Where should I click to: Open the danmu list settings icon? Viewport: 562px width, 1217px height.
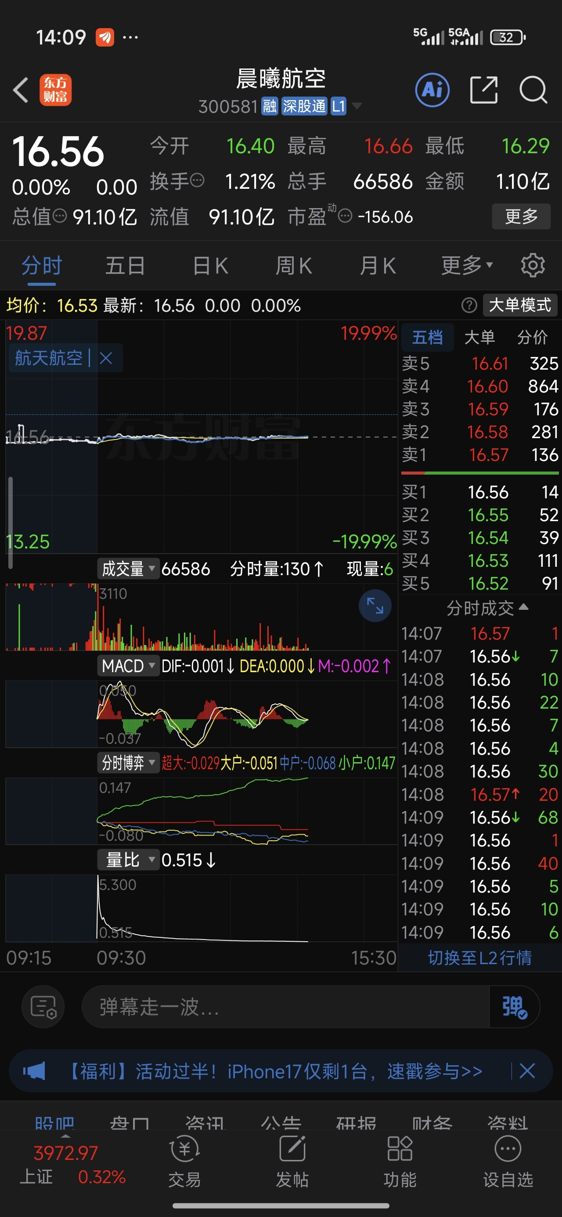[x=43, y=1006]
